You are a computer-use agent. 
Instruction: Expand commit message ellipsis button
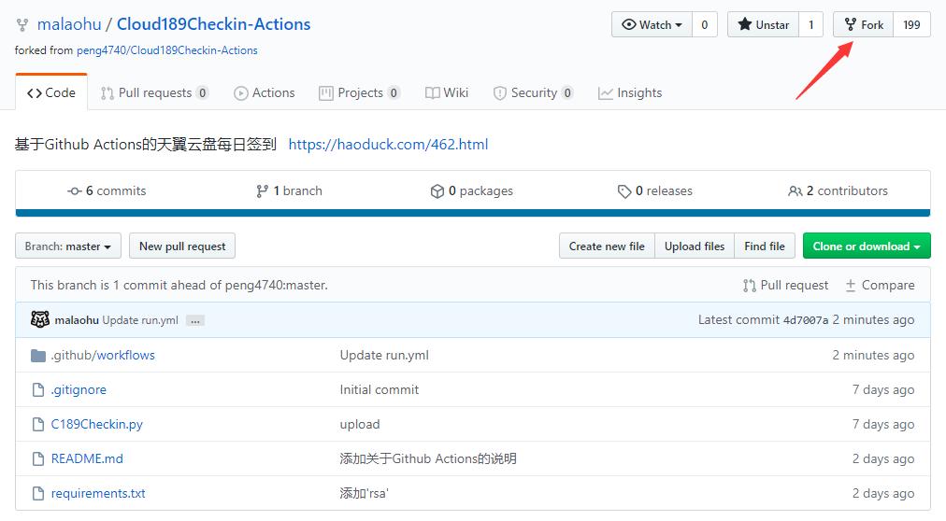[194, 320]
